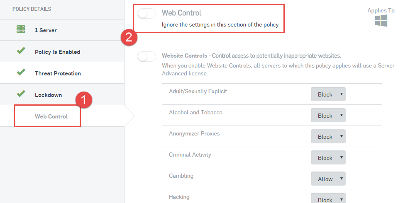The width and height of the screenshot is (420, 203).
Task: Click the red step 2 badge
Action: pos(129,37)
